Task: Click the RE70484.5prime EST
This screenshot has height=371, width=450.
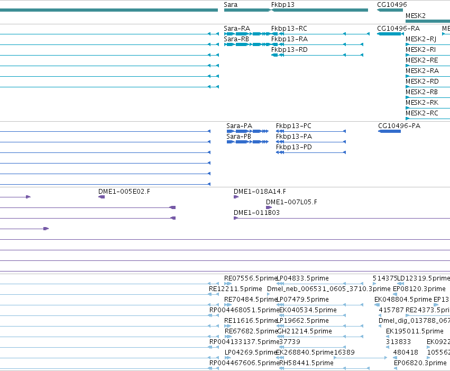Action: tap(228, 305)
